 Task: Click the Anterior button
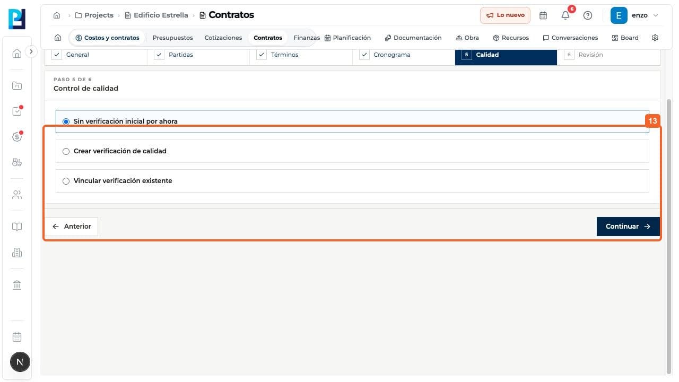(72, 227)
